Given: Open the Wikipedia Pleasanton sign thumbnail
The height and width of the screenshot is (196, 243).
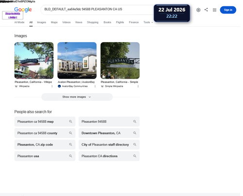Looking at the screenshot, I should point(34,61).
